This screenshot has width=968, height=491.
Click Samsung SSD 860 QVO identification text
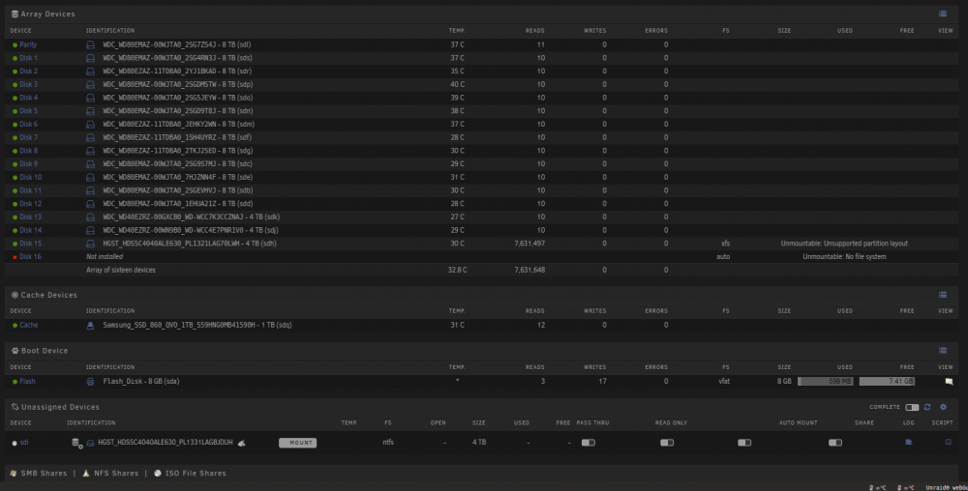click(x=197, y=326)
